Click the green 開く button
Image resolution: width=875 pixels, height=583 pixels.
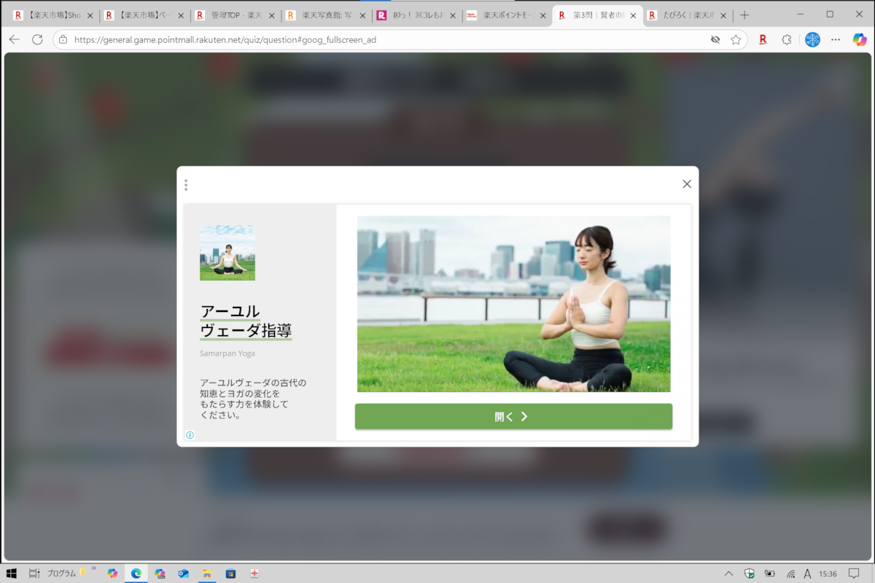point(513,417)
